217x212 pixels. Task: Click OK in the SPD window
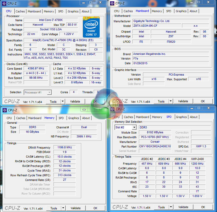[203, 207]
